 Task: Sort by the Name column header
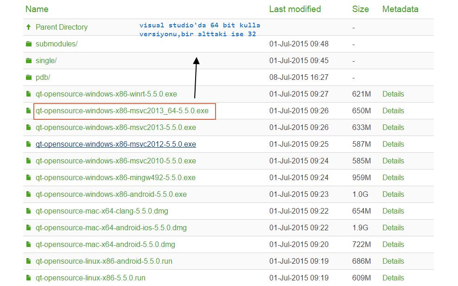37,9
